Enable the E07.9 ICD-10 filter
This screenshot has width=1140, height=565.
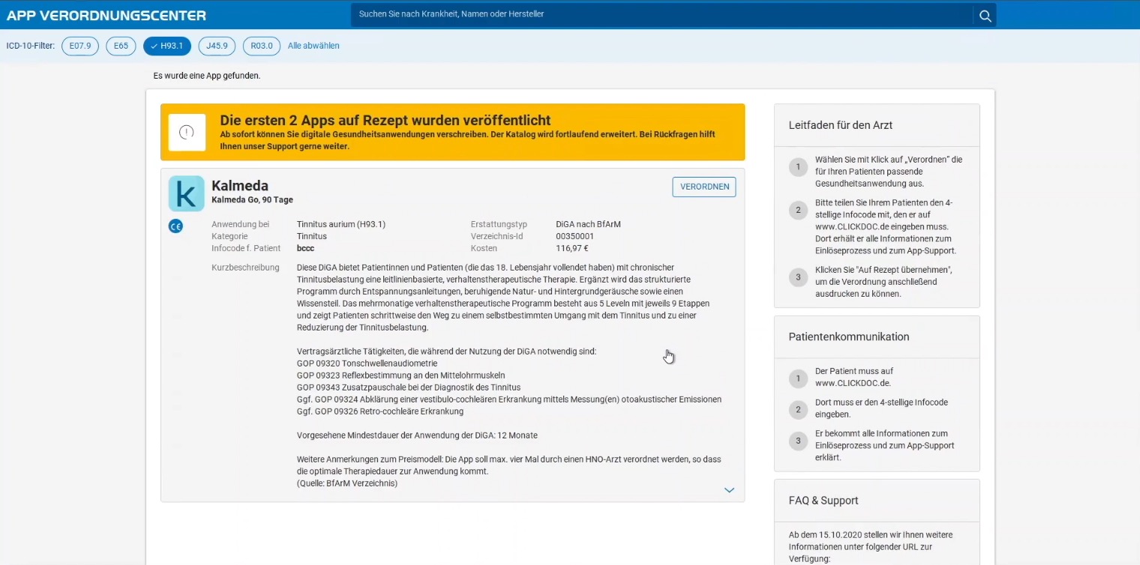80,46
